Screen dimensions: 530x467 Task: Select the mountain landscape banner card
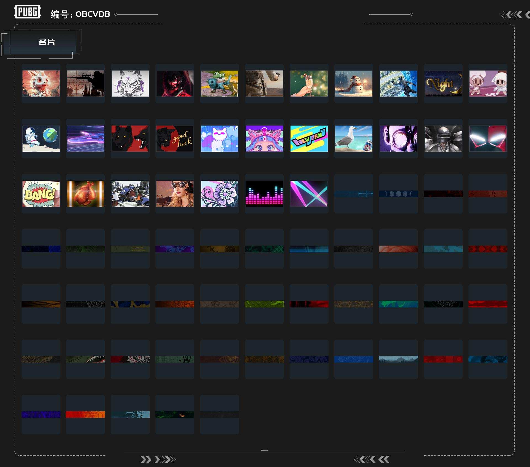pos(398,359)
